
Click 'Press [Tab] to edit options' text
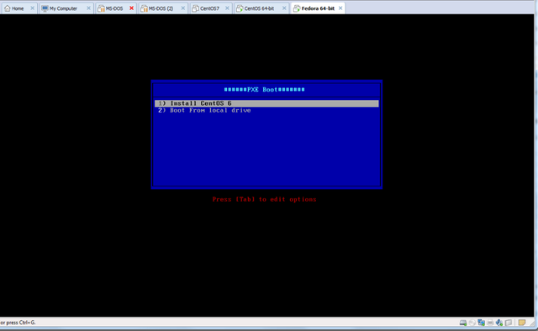pyautogui.click(x=264, y=199)
